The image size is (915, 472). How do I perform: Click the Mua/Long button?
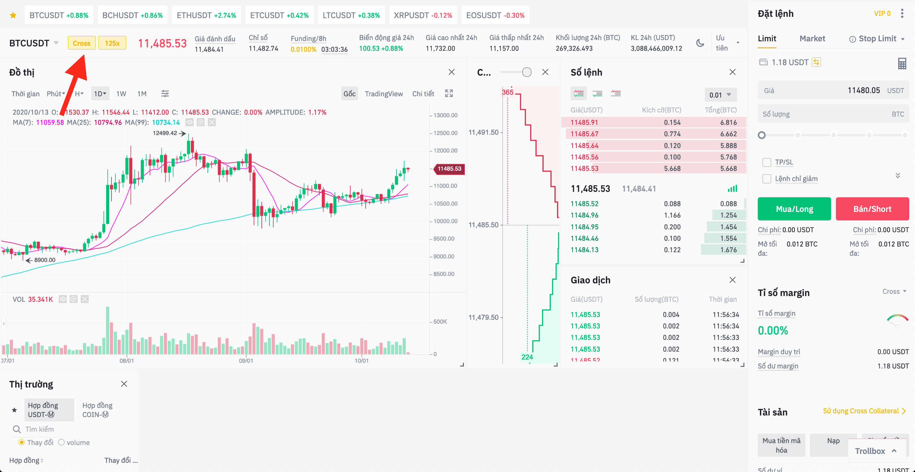tap(794, 209)
